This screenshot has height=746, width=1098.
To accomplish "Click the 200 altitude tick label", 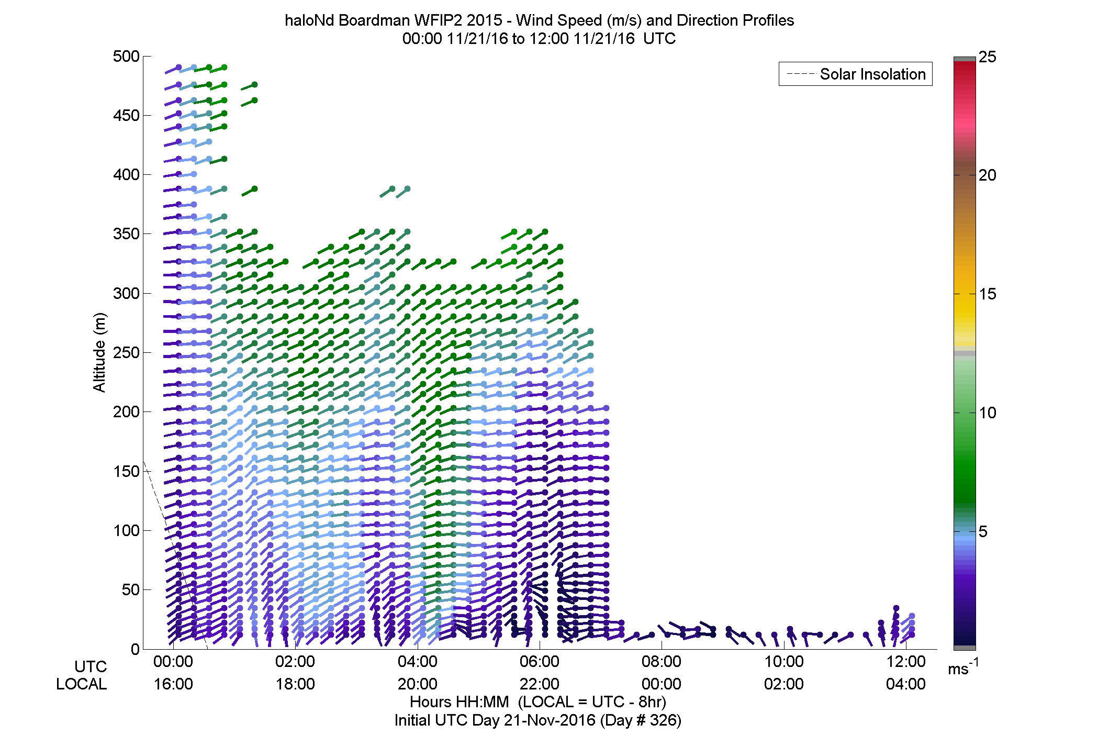I will coord(126,412).
